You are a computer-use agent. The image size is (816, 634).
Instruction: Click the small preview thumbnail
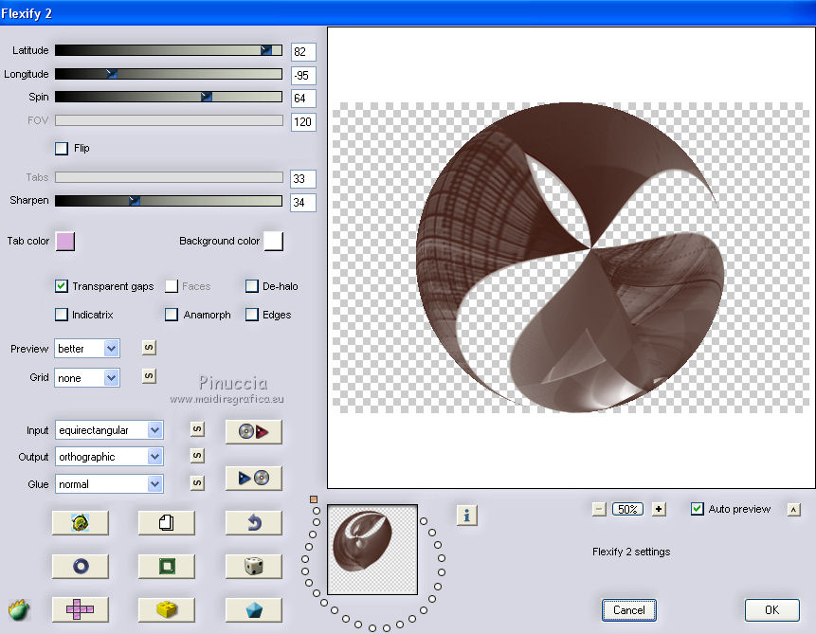pos(372,550)
